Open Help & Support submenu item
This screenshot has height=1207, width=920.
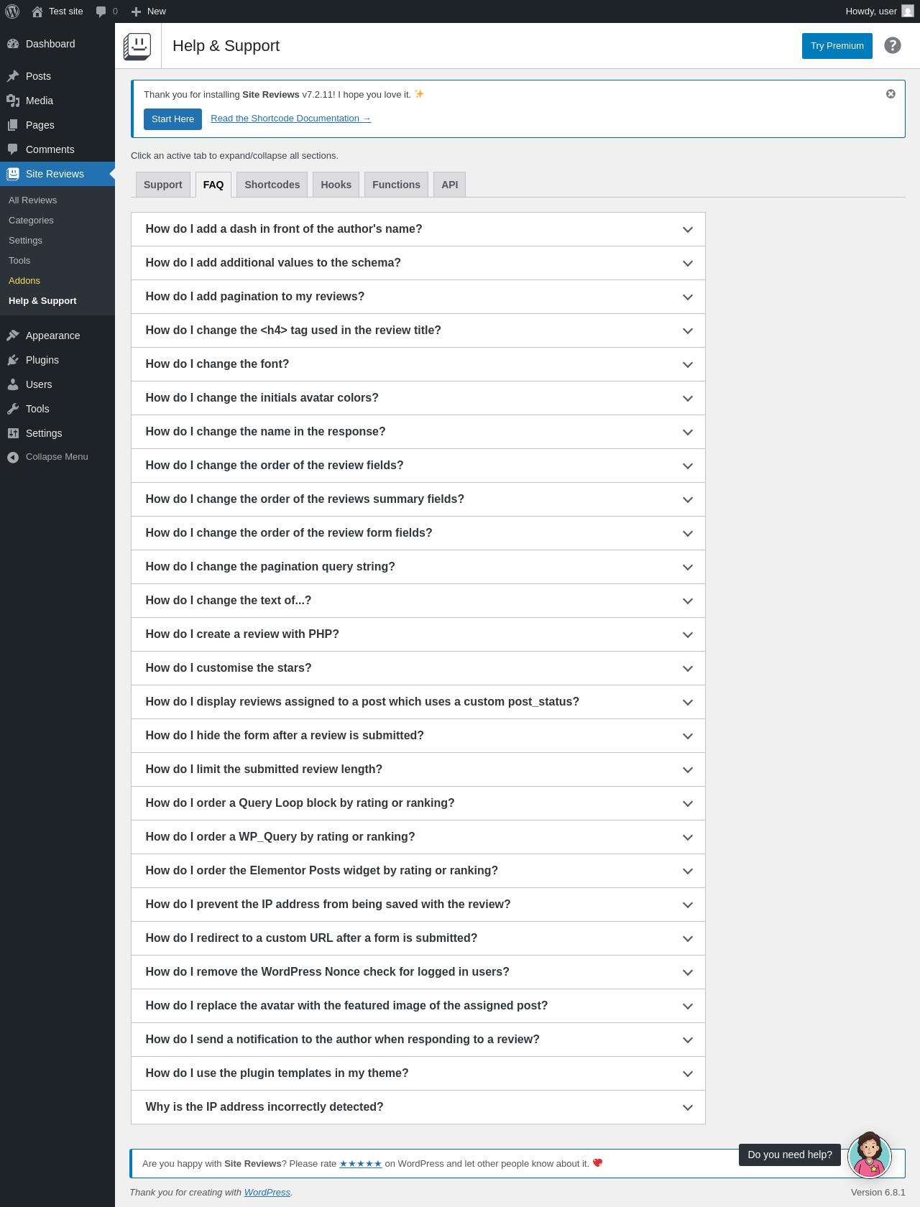(x=57, y=301)
